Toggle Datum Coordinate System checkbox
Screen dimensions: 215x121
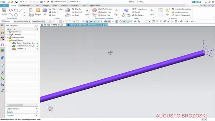(x=13, y=43)
